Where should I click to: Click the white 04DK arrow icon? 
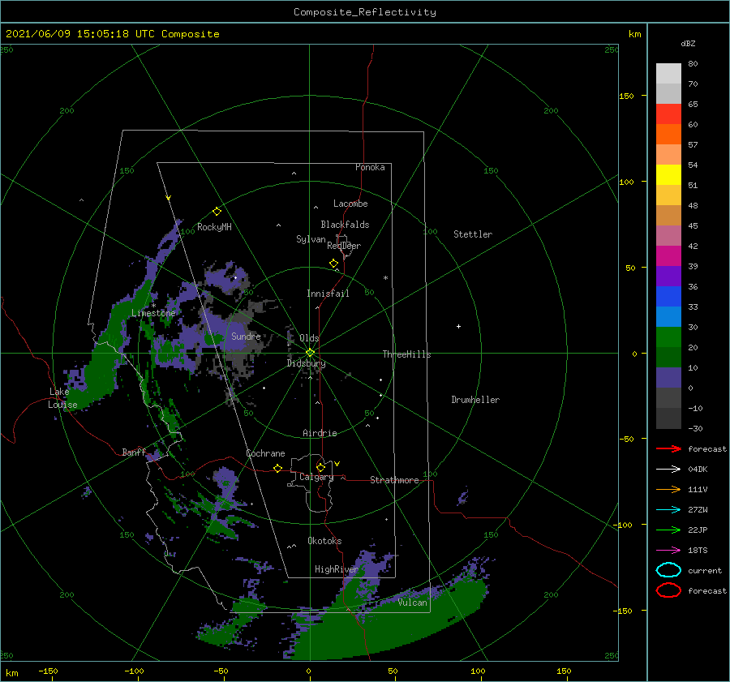tap(668, 470)
